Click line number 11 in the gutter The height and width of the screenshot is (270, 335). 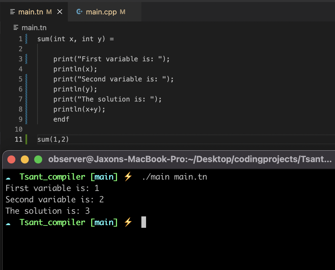click(18, 139)
